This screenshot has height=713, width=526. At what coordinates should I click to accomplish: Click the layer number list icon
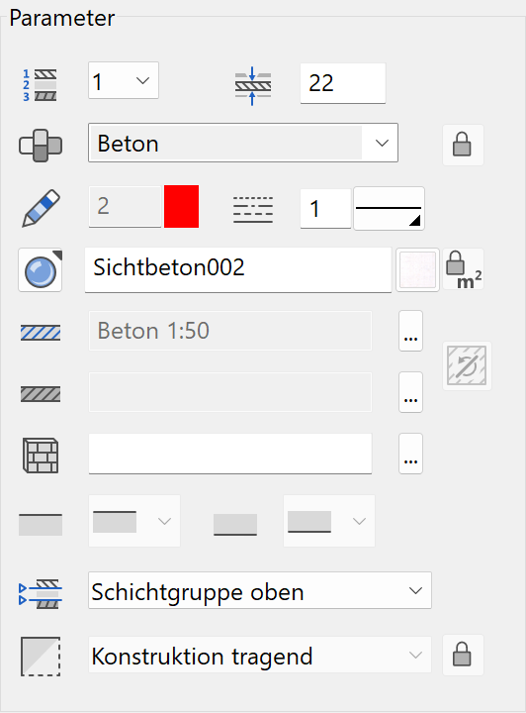pyautogui.click(x=40, y=85)
